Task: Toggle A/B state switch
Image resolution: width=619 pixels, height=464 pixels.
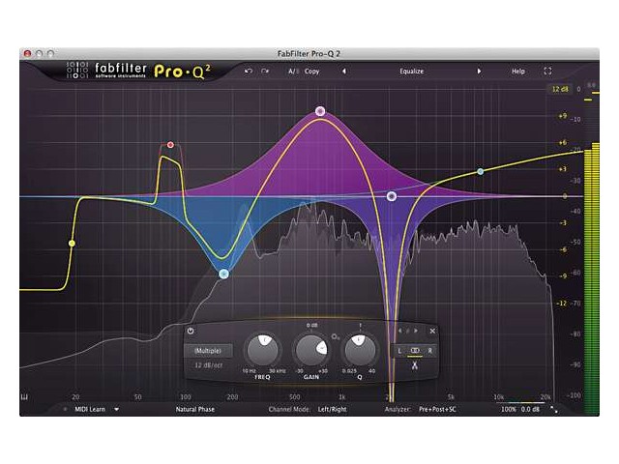Action: click(292, 72)
